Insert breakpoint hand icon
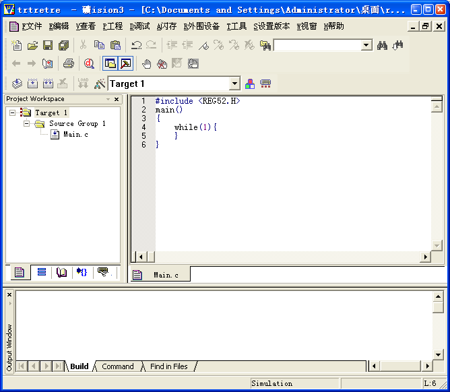This screenshot has width=450, height=392. pos(147,63)
